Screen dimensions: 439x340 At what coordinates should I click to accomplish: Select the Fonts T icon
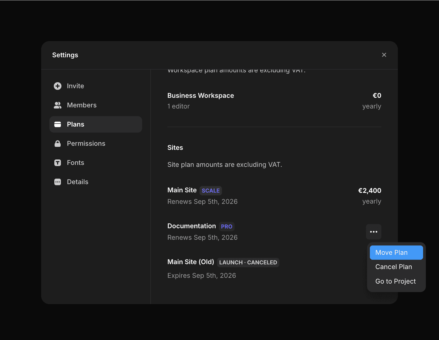(x=57, y=162)
